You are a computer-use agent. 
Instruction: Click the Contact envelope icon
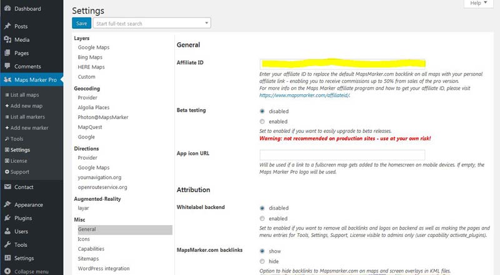7,187
